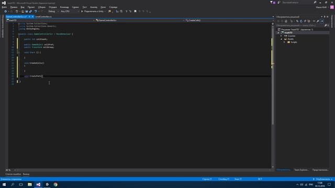
Task: Switch to the LevelController.cs tab
Action: tap(43, 17)
